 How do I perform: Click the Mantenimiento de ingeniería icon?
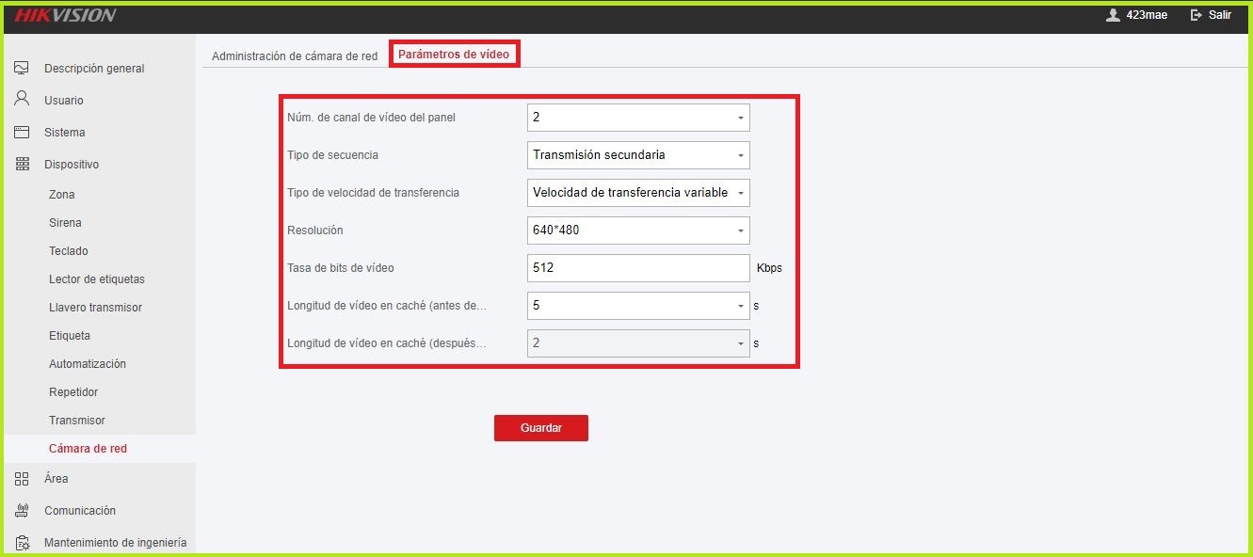22,543
